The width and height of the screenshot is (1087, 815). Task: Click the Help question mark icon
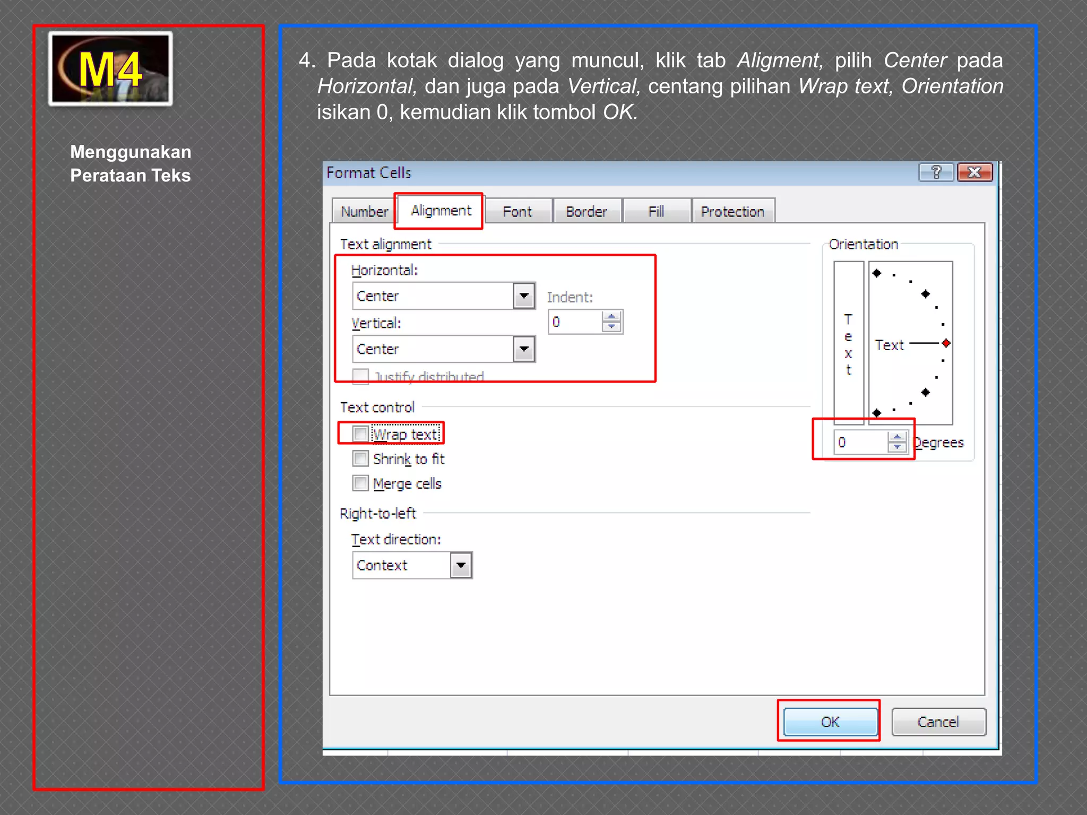point(936,172)
